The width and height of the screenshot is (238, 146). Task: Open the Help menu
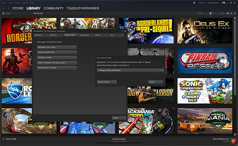coord(32,3)
